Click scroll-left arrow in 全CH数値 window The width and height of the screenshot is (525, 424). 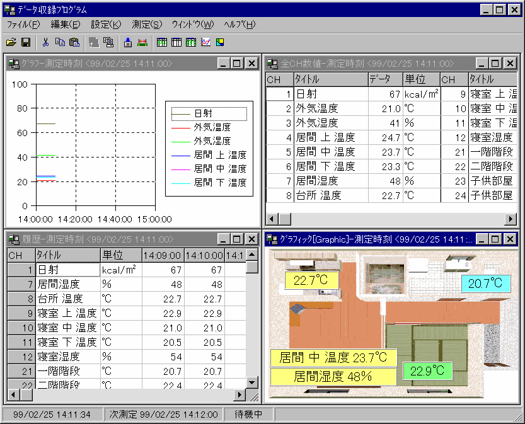(x=272, y=219)
